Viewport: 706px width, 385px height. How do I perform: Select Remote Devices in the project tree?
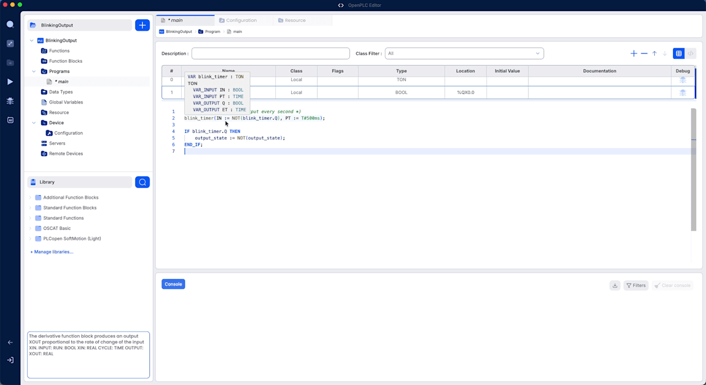66,153
